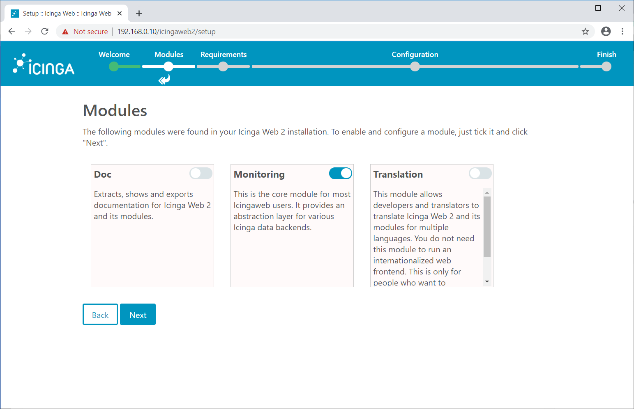This screenshot has height=409, width=634.
Task: Jump to the Configuration wizard step
Action: pyautogui.click(x=415, y=55)
